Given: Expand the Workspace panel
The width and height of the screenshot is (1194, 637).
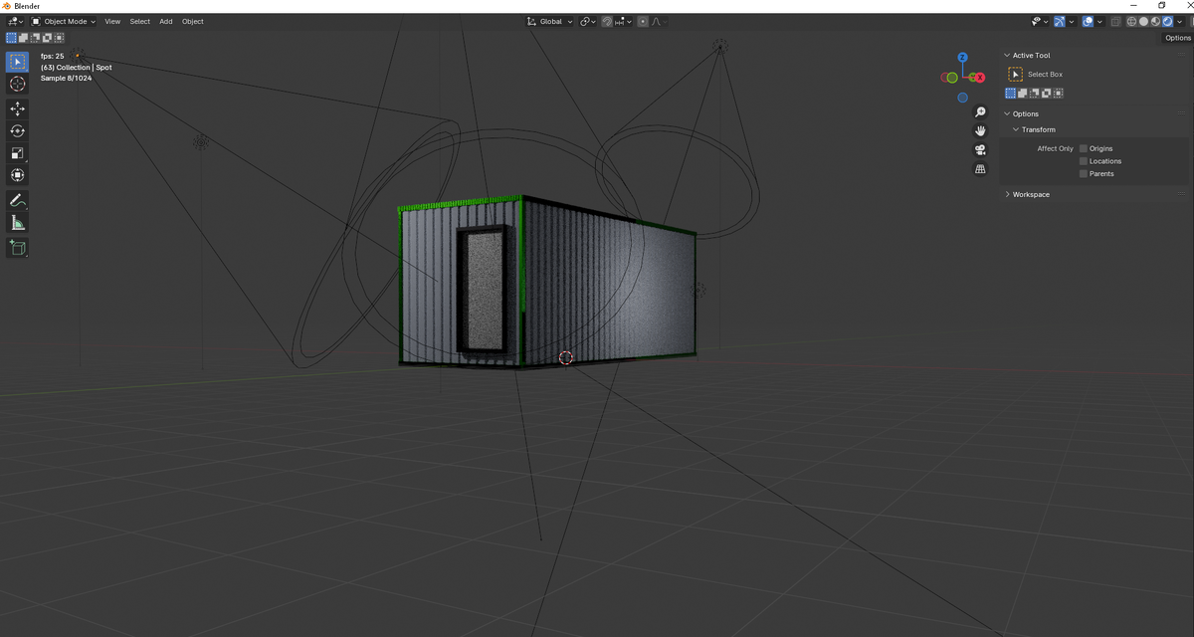Looking at the screenshot, I should [x=1006, y=194].
